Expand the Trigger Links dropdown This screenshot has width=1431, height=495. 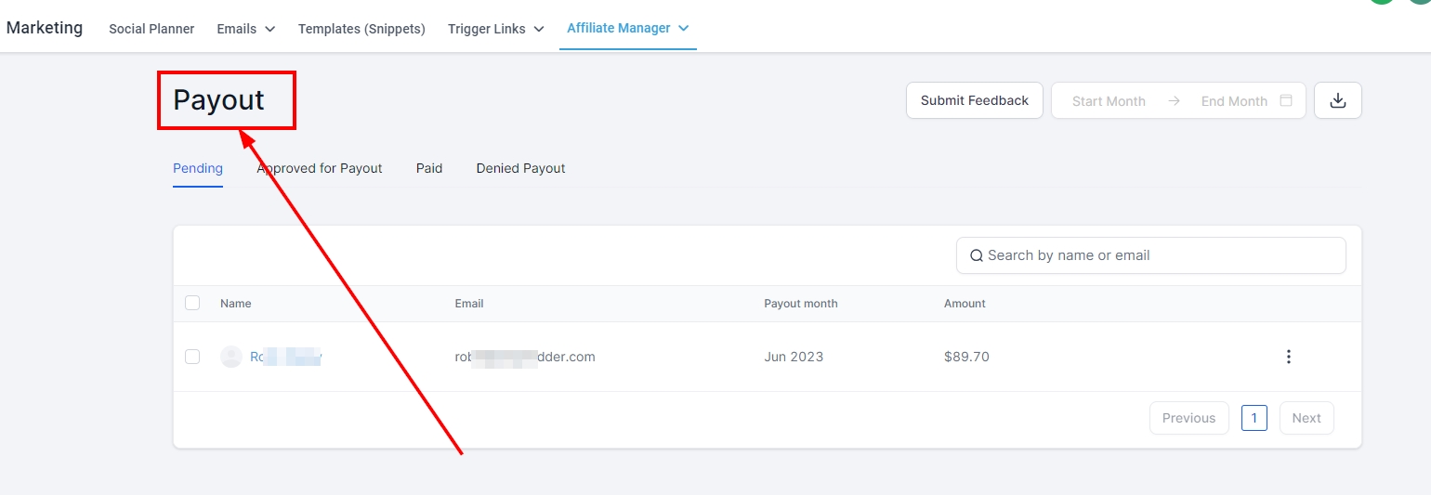pos(495,29)
